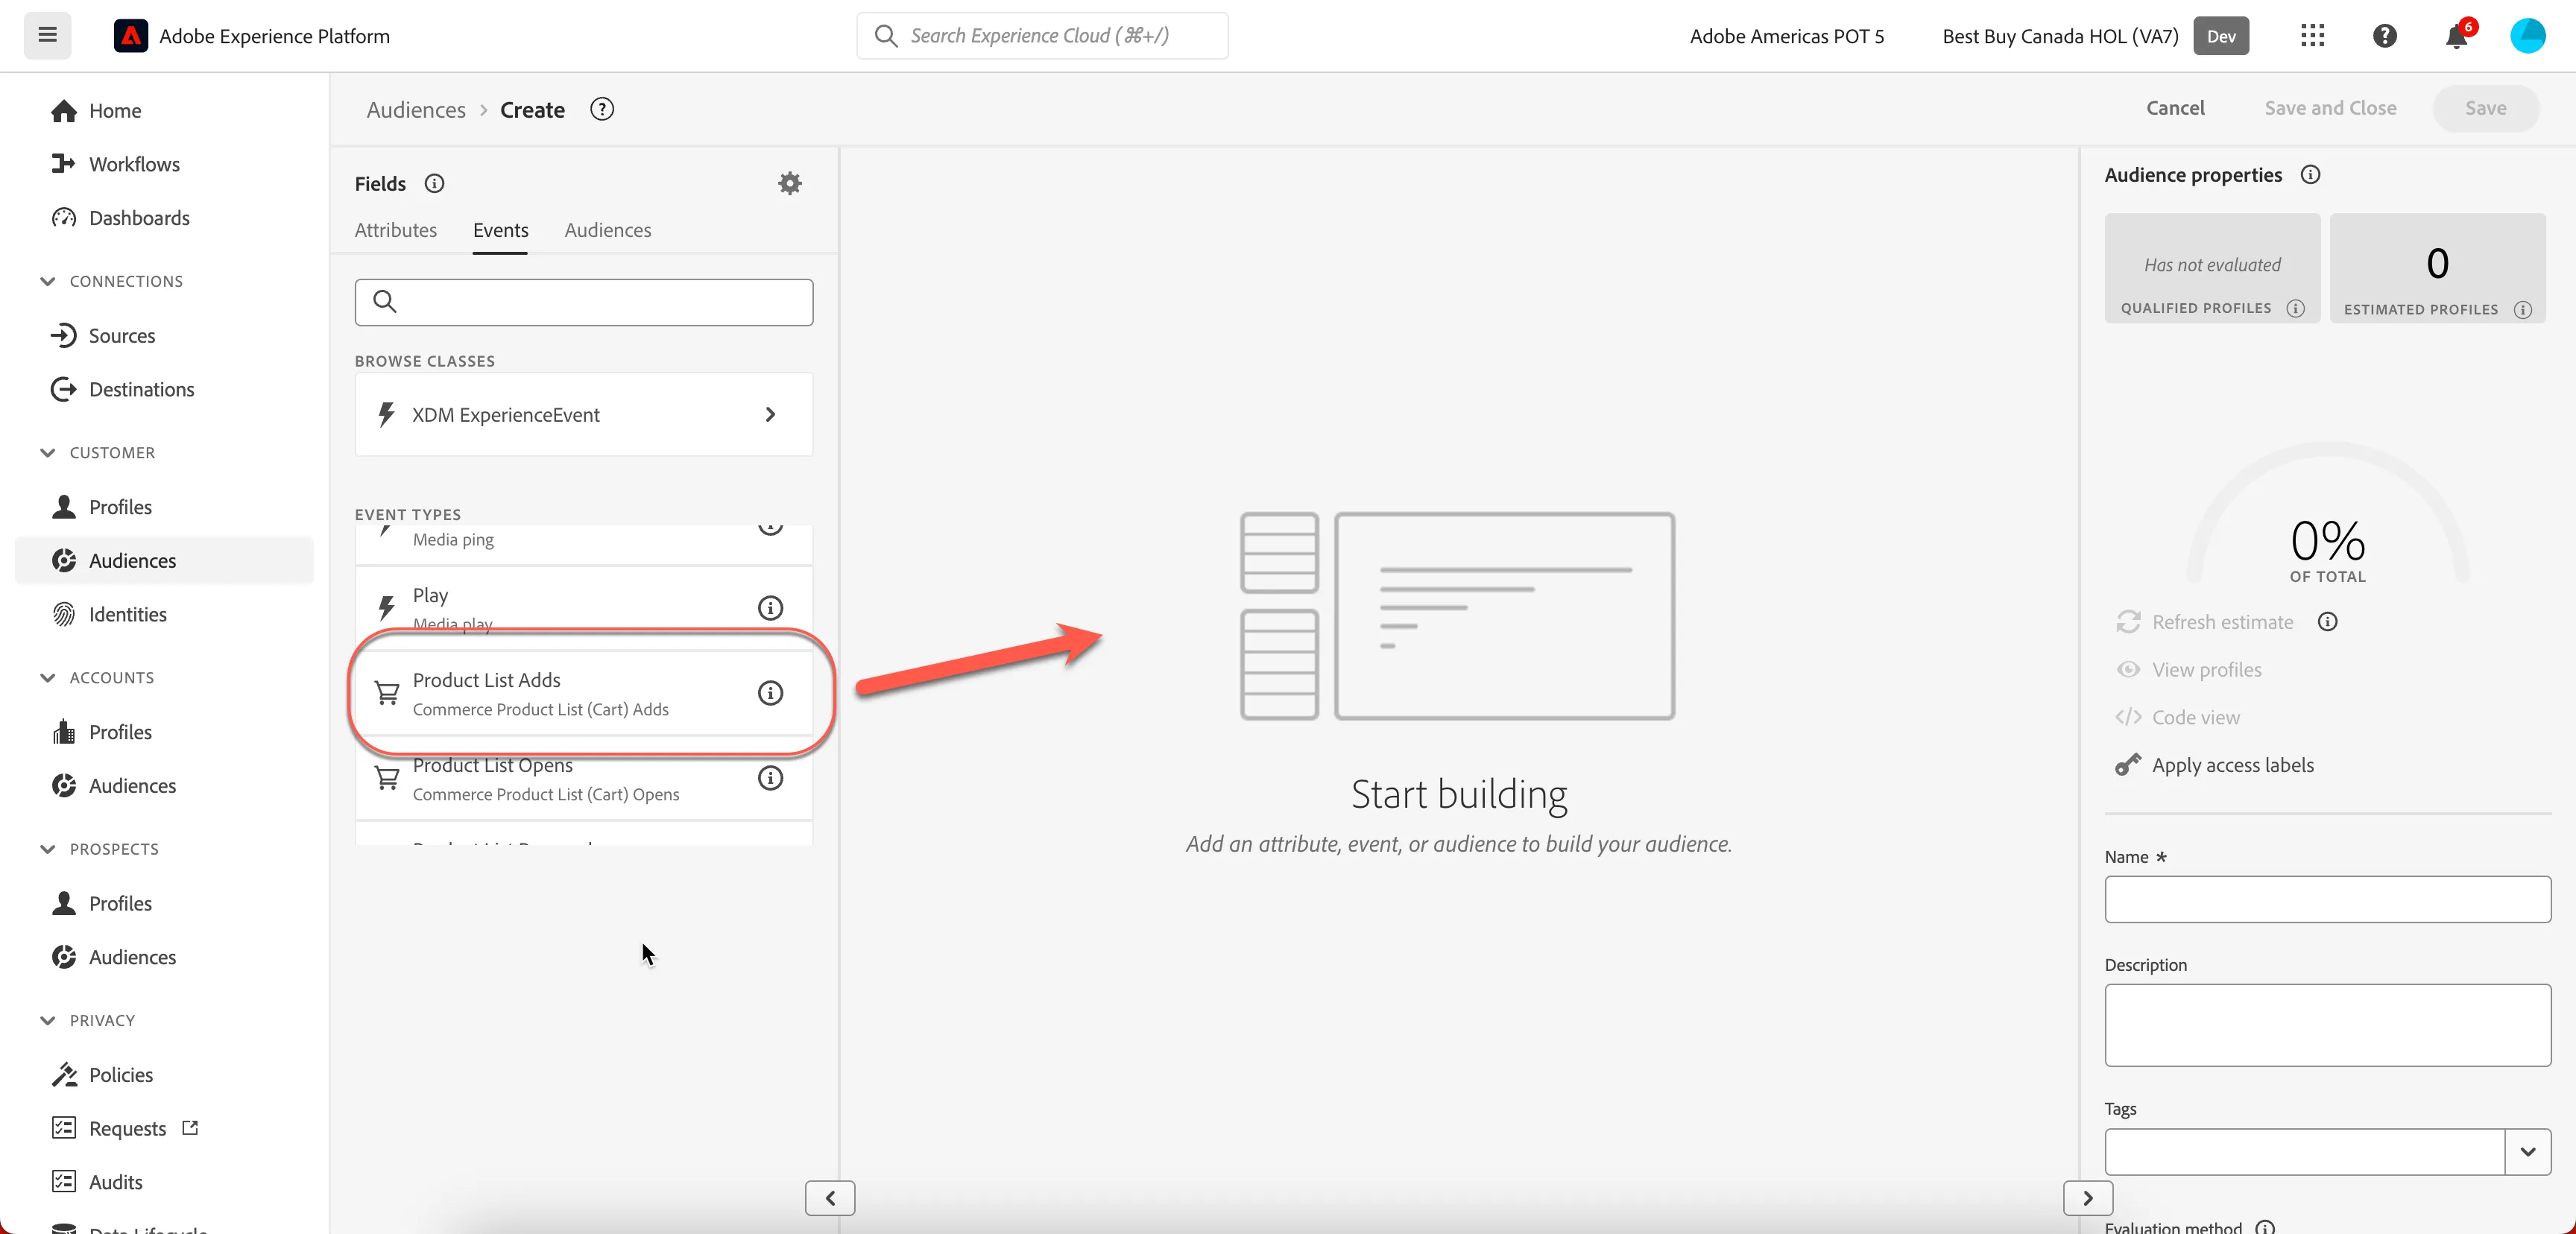
Task: Focus the Tags input field
Action: (2304, 1152)
